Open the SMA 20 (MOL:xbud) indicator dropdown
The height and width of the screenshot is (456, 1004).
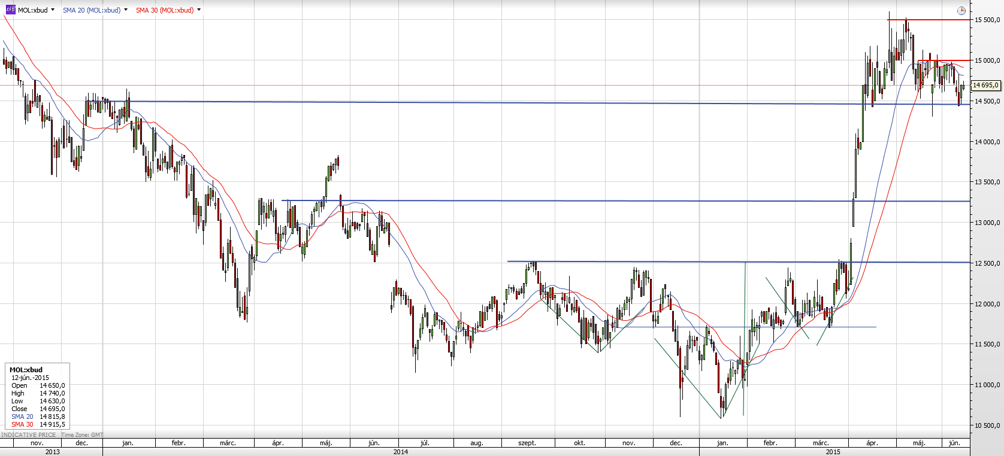click(x=126, y=10)
